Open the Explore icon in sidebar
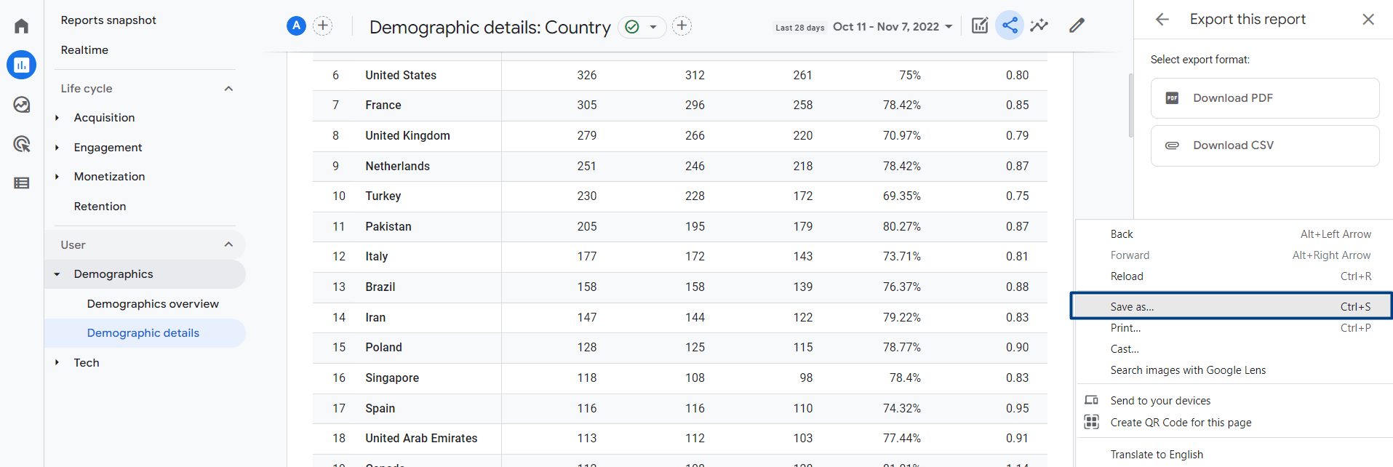 (x=22, y=105)
